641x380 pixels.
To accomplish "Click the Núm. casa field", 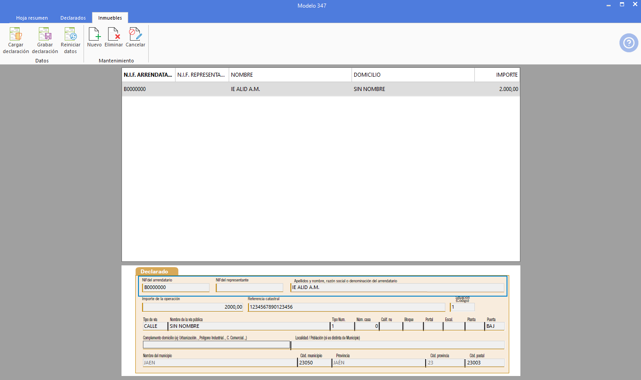I will [367, 326].
